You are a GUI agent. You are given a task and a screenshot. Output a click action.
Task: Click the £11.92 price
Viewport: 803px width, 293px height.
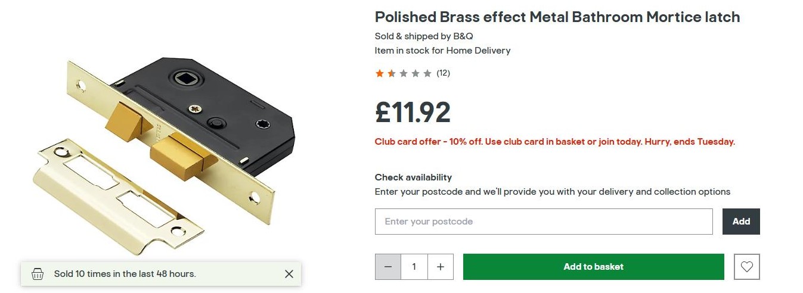(x=413, y=112)
